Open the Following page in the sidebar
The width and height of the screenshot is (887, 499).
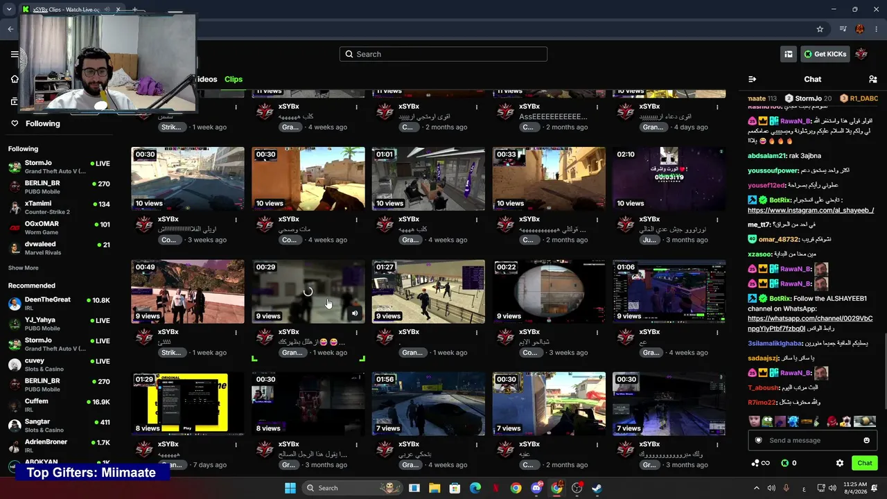[43, 123]
